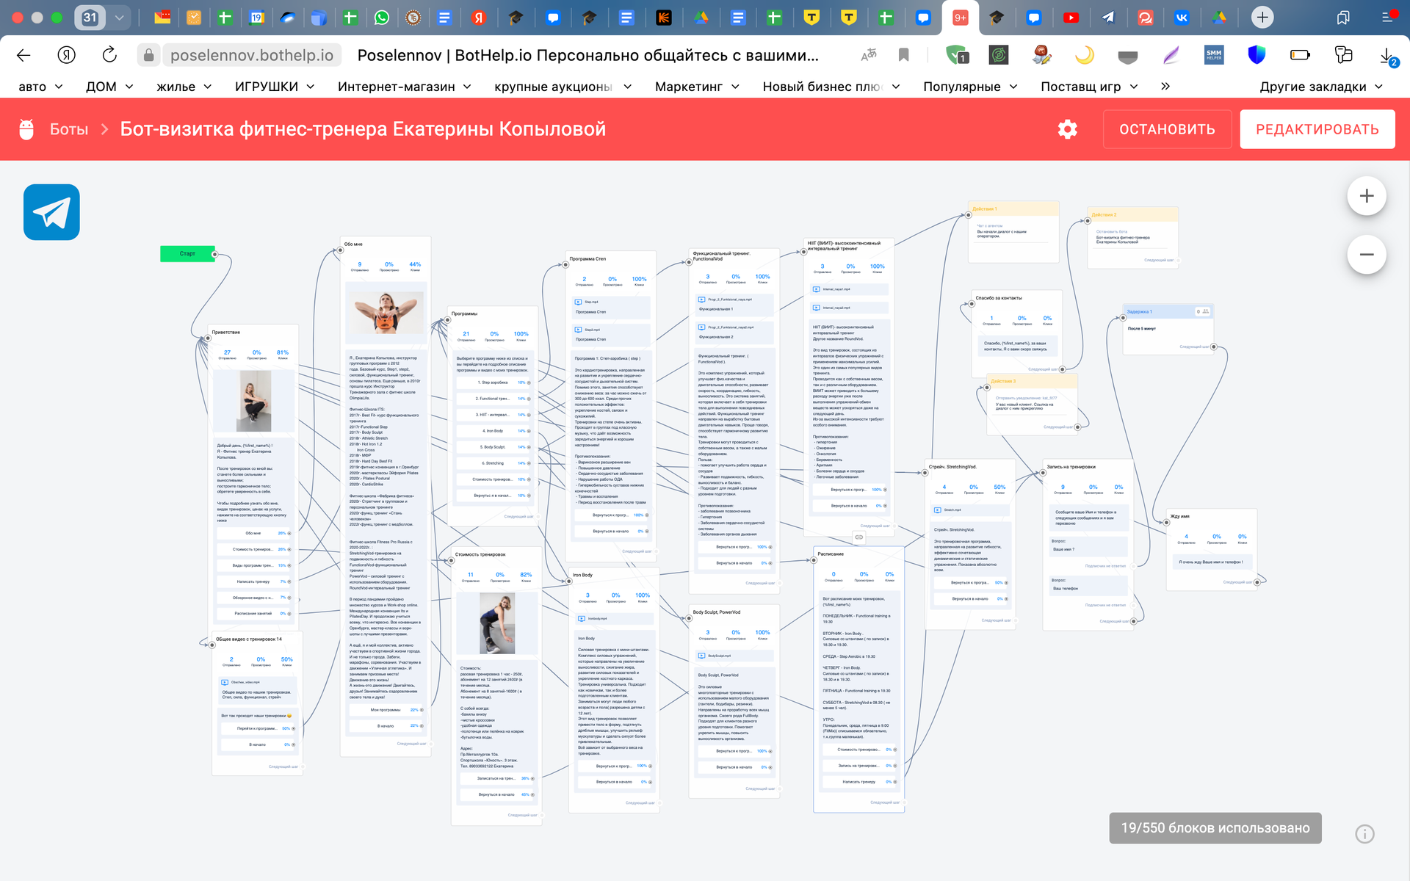Expand the Популярные bookmarks folder
Image resolution: width=1410 pixels, height=881 pixels.
pos(970,87)
